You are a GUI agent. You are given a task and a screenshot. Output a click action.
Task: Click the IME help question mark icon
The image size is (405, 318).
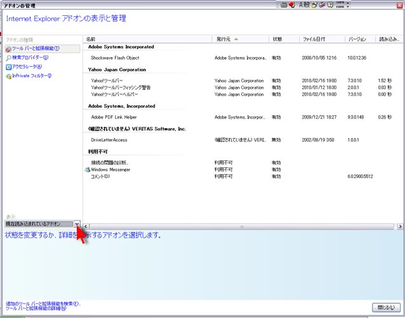[330, 4]
